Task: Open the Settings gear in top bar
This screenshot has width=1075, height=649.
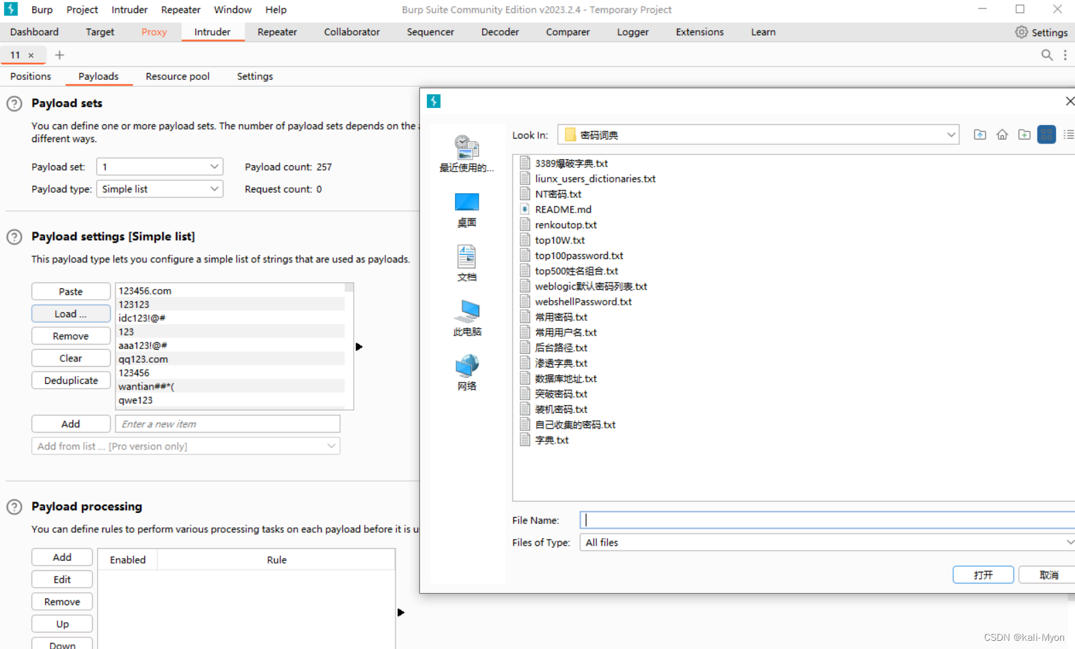Action: pyautogui.click(x=1021, y=32)
